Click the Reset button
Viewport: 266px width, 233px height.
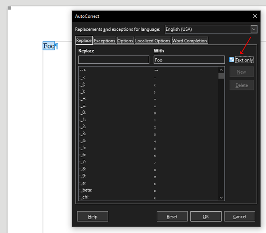[172, 216]
